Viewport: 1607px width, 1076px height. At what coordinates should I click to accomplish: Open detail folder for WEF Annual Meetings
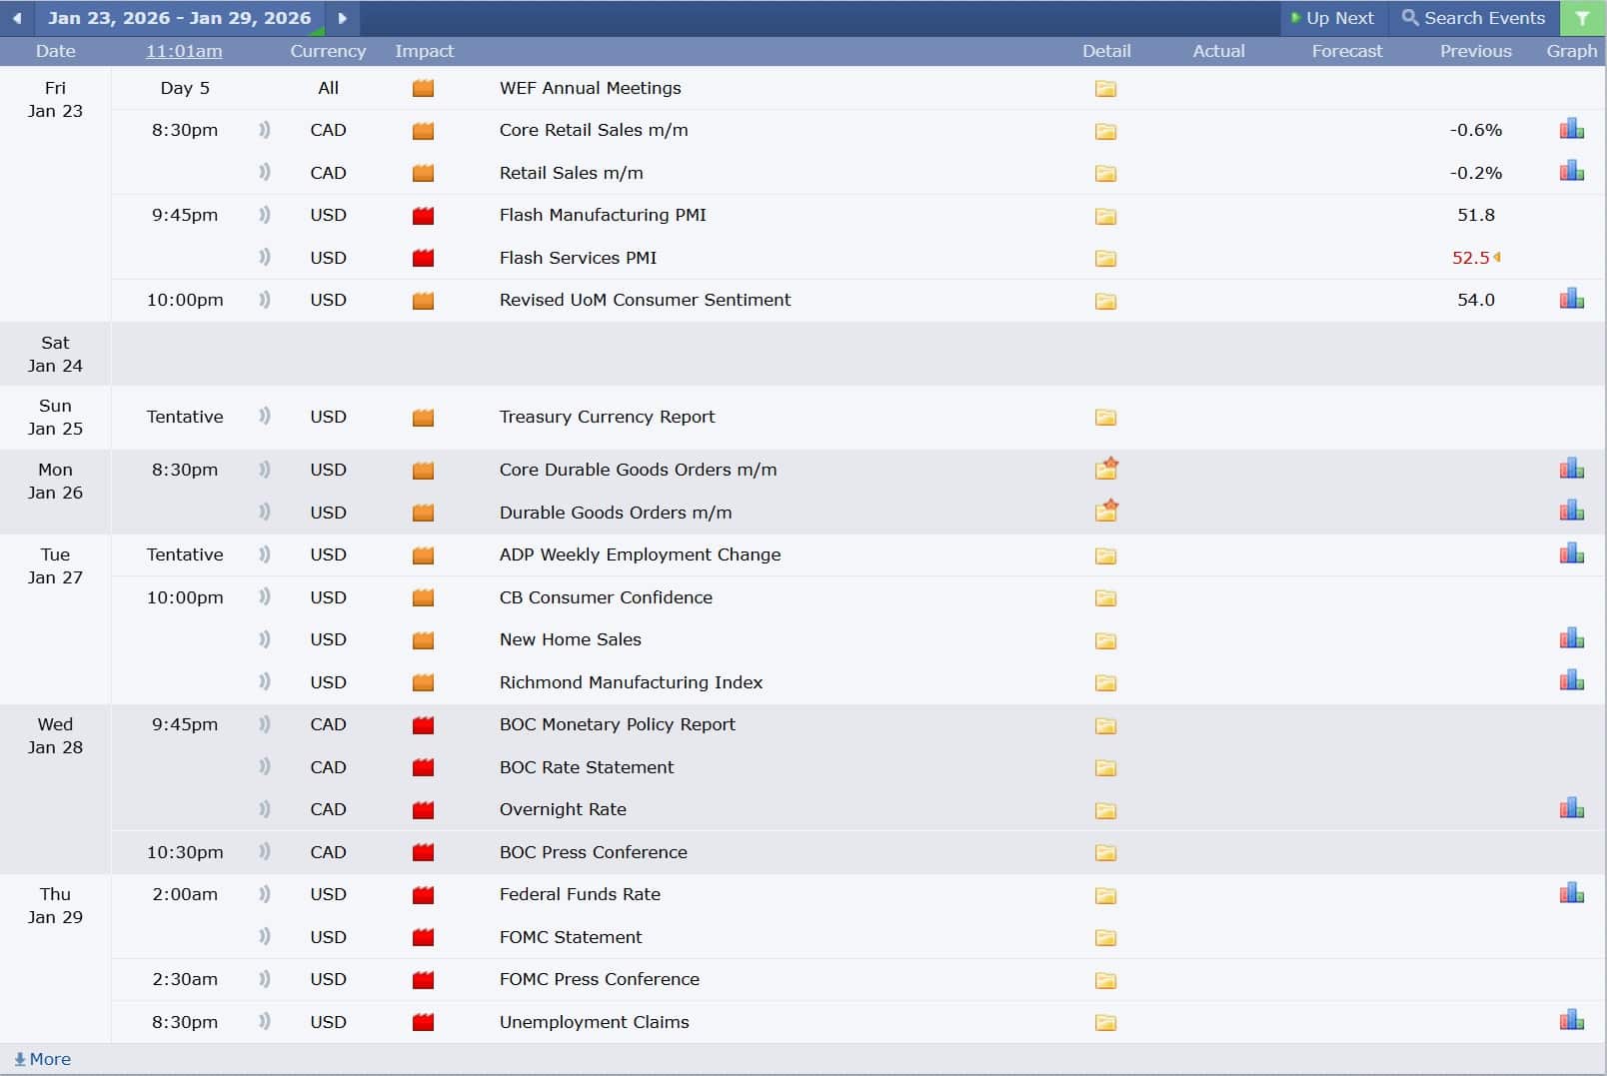1105,89
